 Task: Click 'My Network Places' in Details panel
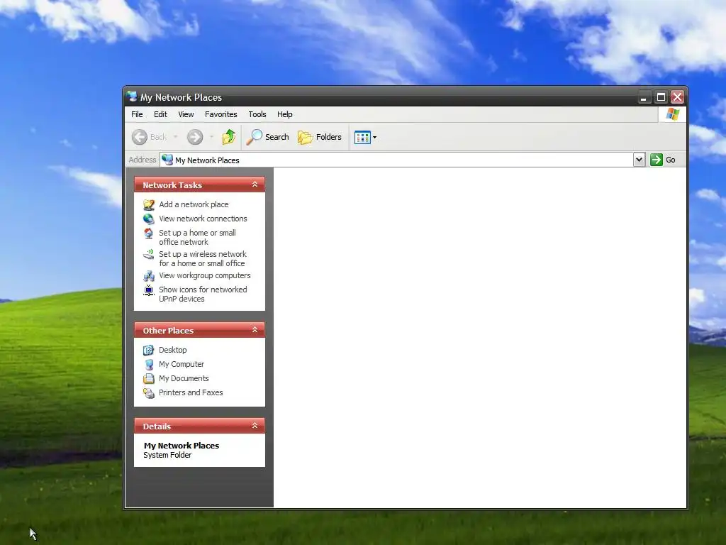[181, 446]
